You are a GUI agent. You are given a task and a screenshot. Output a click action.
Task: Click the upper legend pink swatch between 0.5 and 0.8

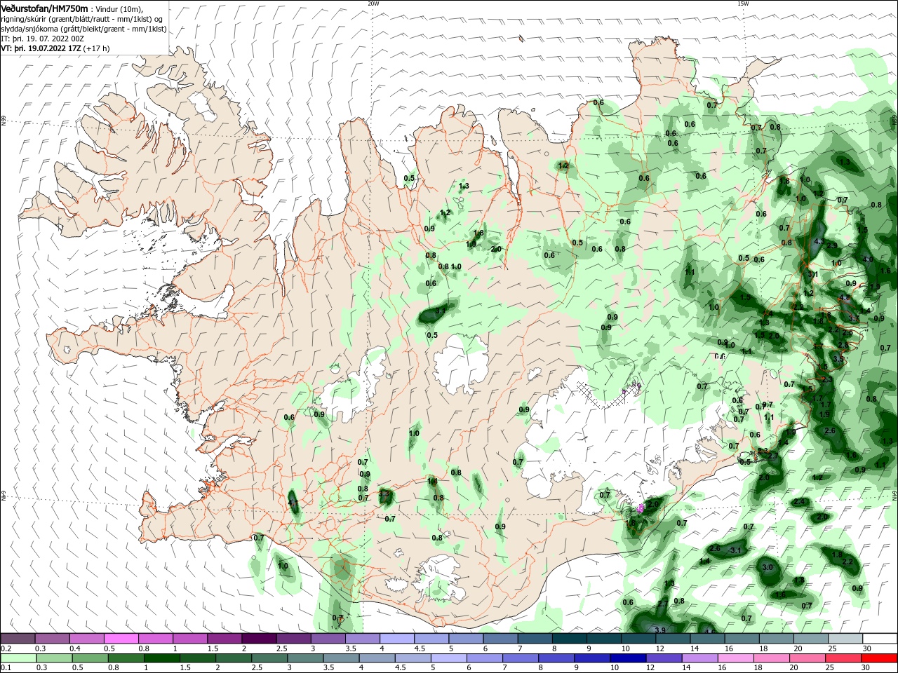click(x=121, y=639)
